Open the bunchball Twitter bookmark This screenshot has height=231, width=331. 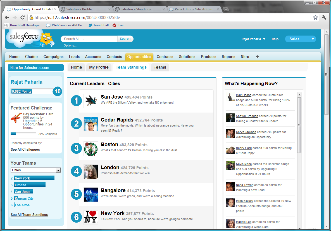pyautogui.click(x=98, y=25)
